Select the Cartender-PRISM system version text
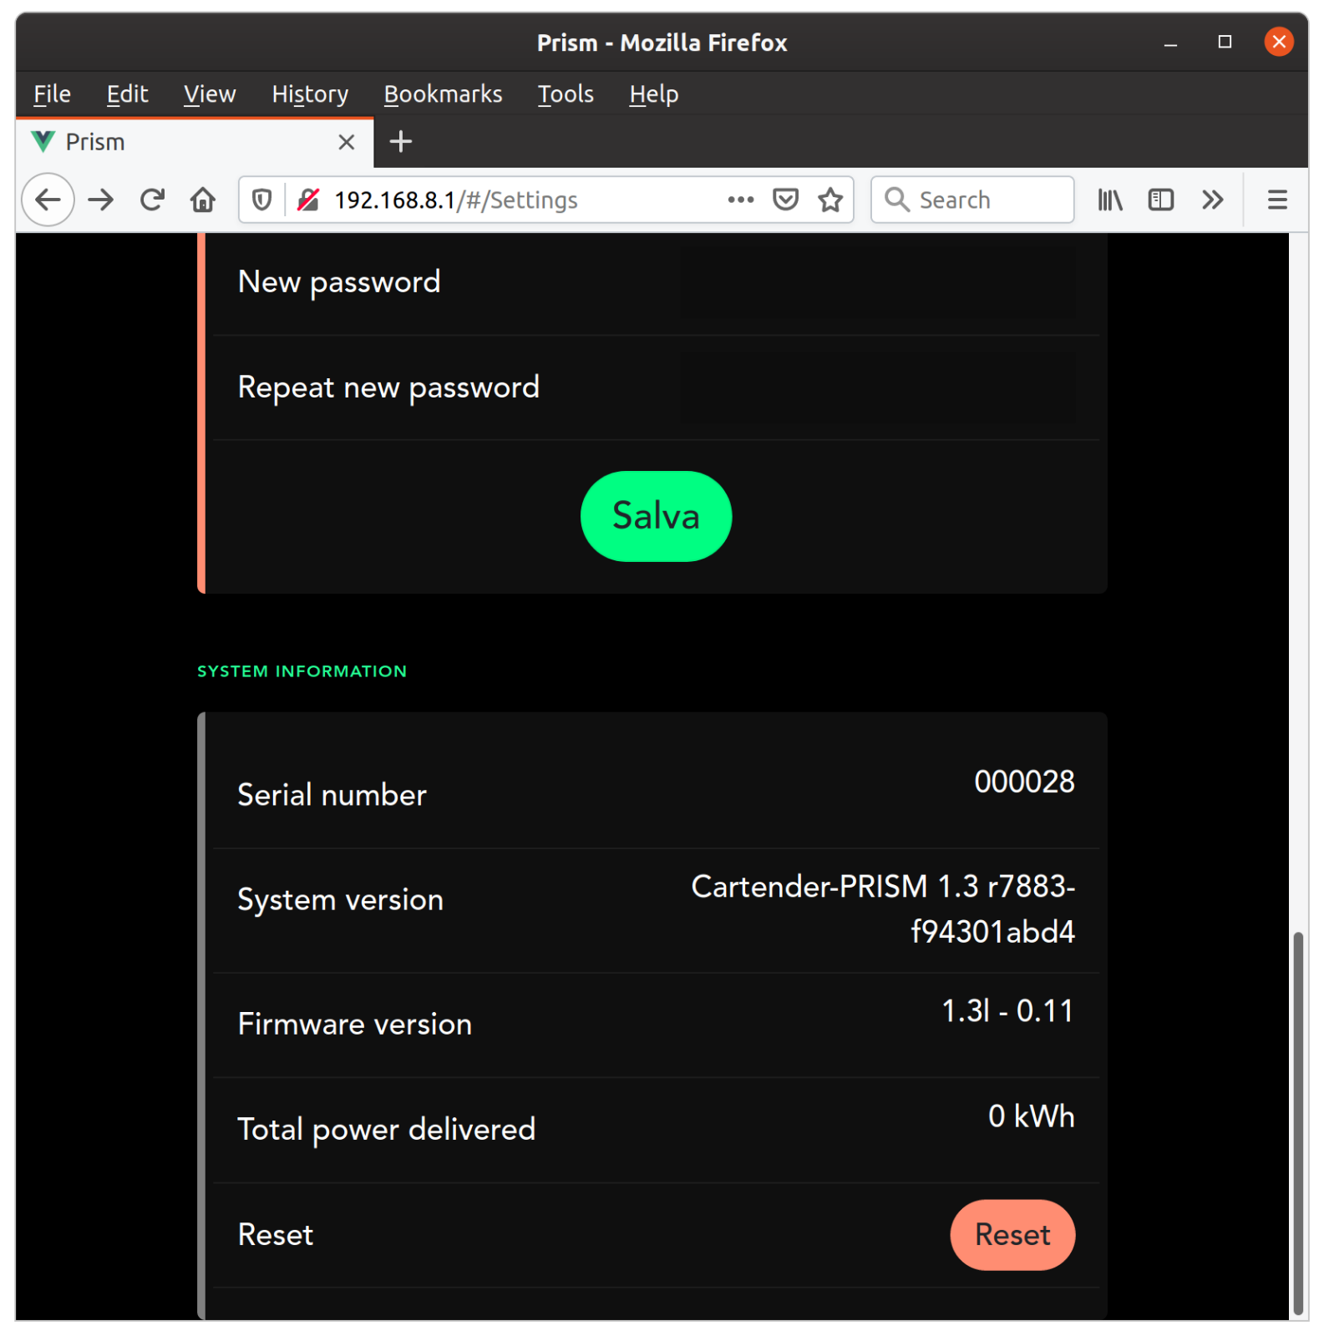1324x1336 pixels. pos(883,908)
